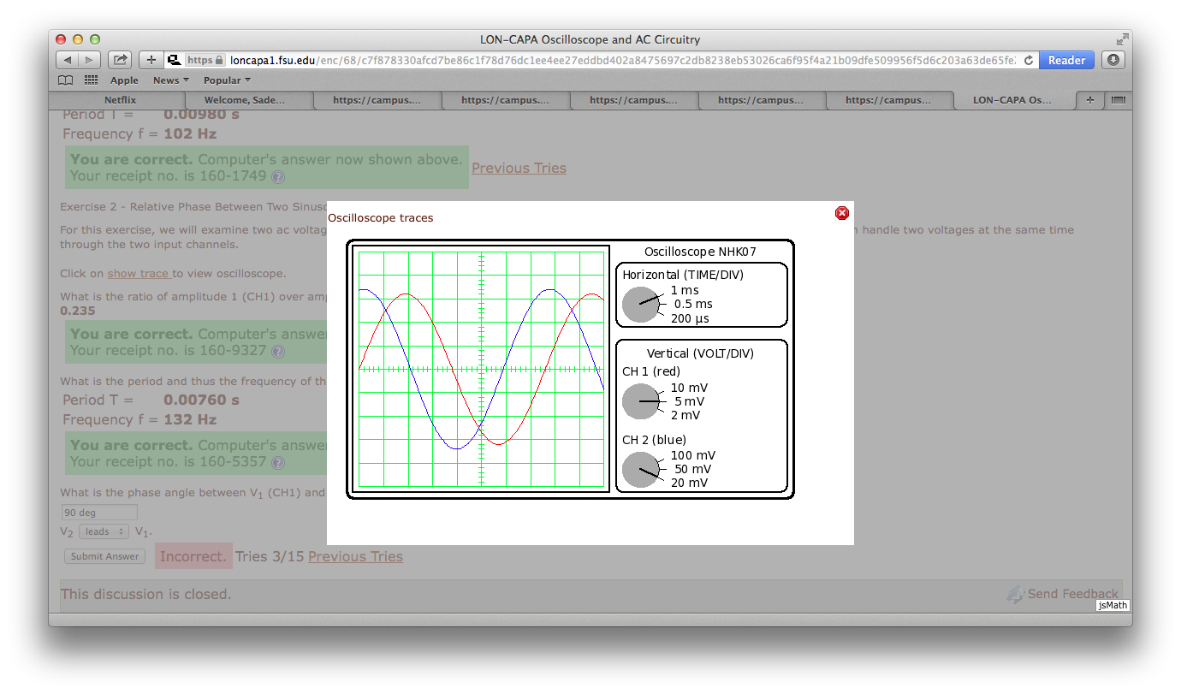This screenshot has height=694, width=1181.
Task: Click the Safari window close button
Action: 61,39
